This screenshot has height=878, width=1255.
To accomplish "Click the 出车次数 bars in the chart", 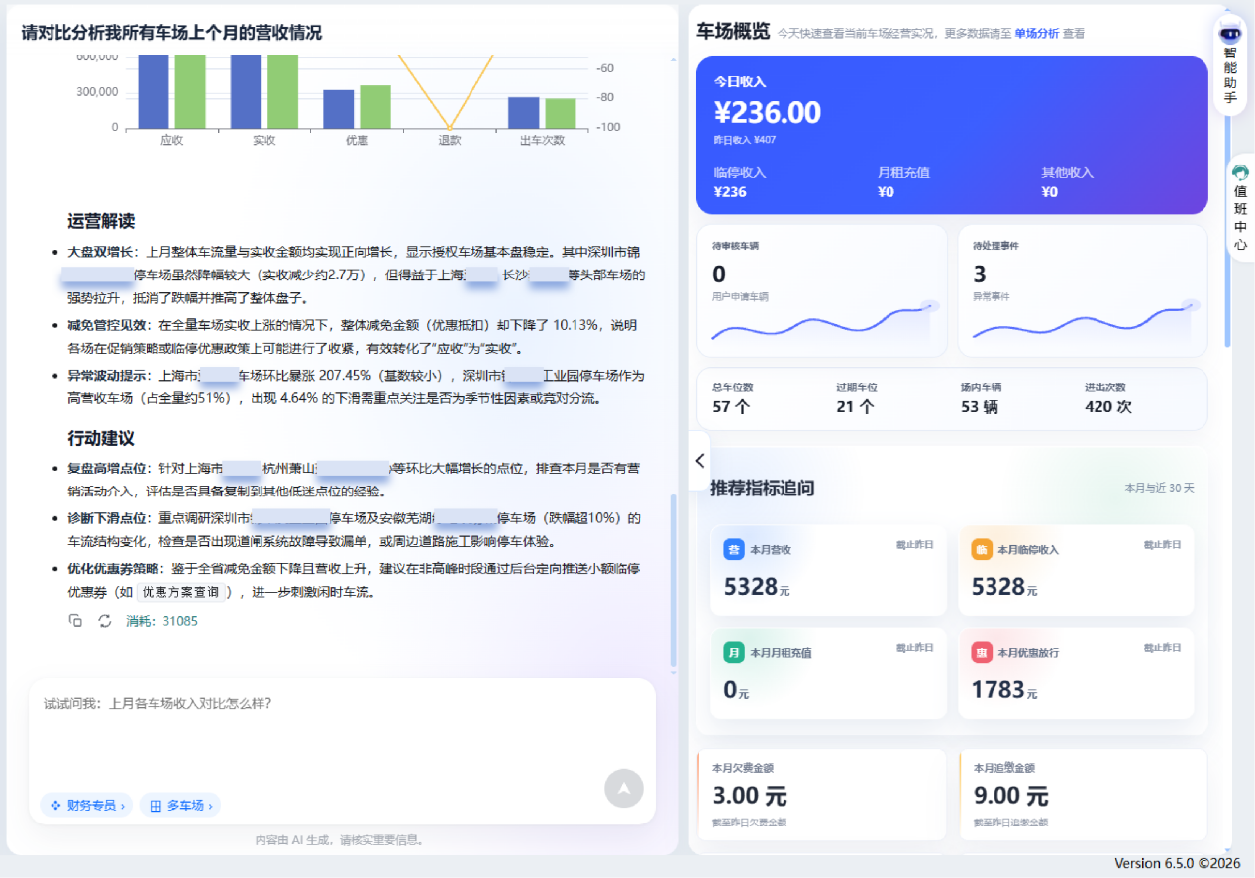I will click(x=542, y=112).
